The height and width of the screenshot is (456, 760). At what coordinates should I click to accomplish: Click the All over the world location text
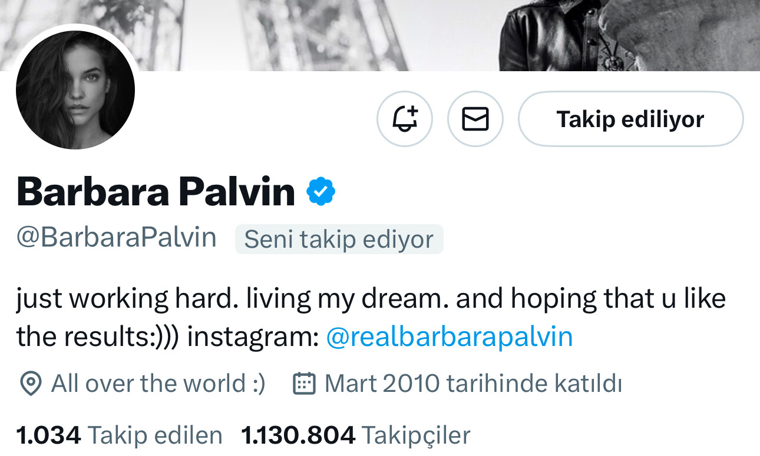pos(158,384)
